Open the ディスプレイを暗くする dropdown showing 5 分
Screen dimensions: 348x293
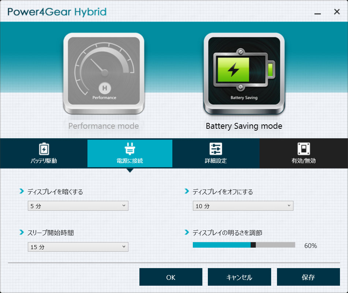[78, 206]
